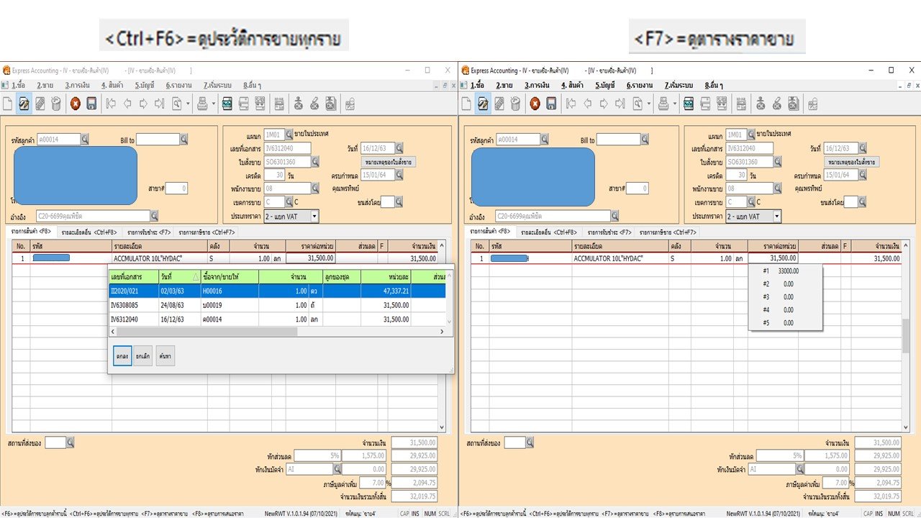
Task: Open the '6.รายงาน' menu in the left window
Action: tap(178, 85)
